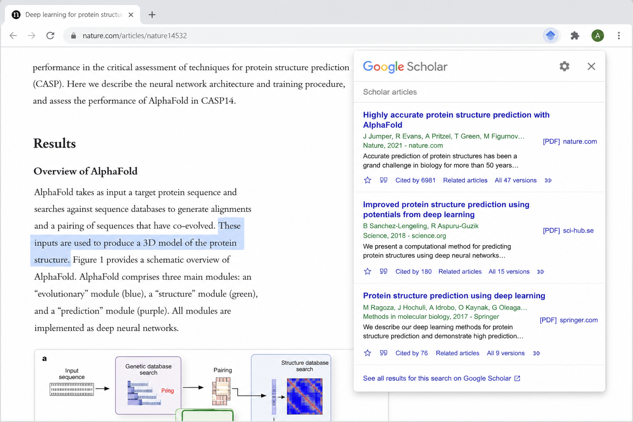This screenshot has height=422, width=633.
Task: Star the Protein structure prediction using deep learning
Action: tap(368, 353)
